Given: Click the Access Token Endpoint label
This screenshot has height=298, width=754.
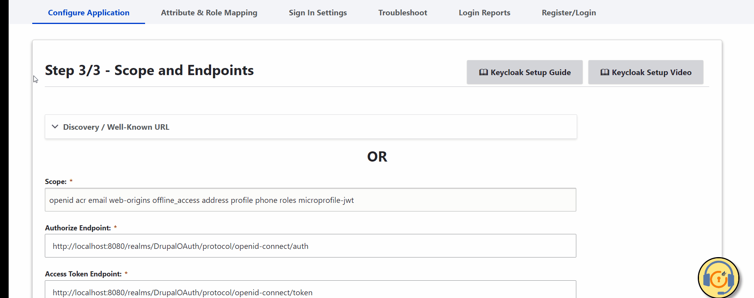Looking at the screenshot, I should (x=83, y=274).
